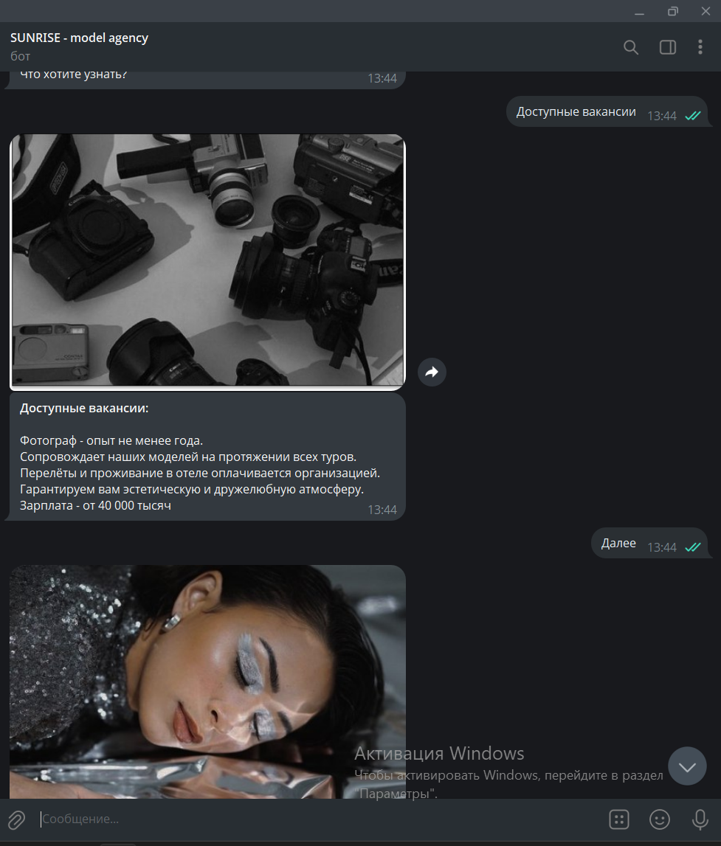Click the 'бот' status label under the chat title

20,55
